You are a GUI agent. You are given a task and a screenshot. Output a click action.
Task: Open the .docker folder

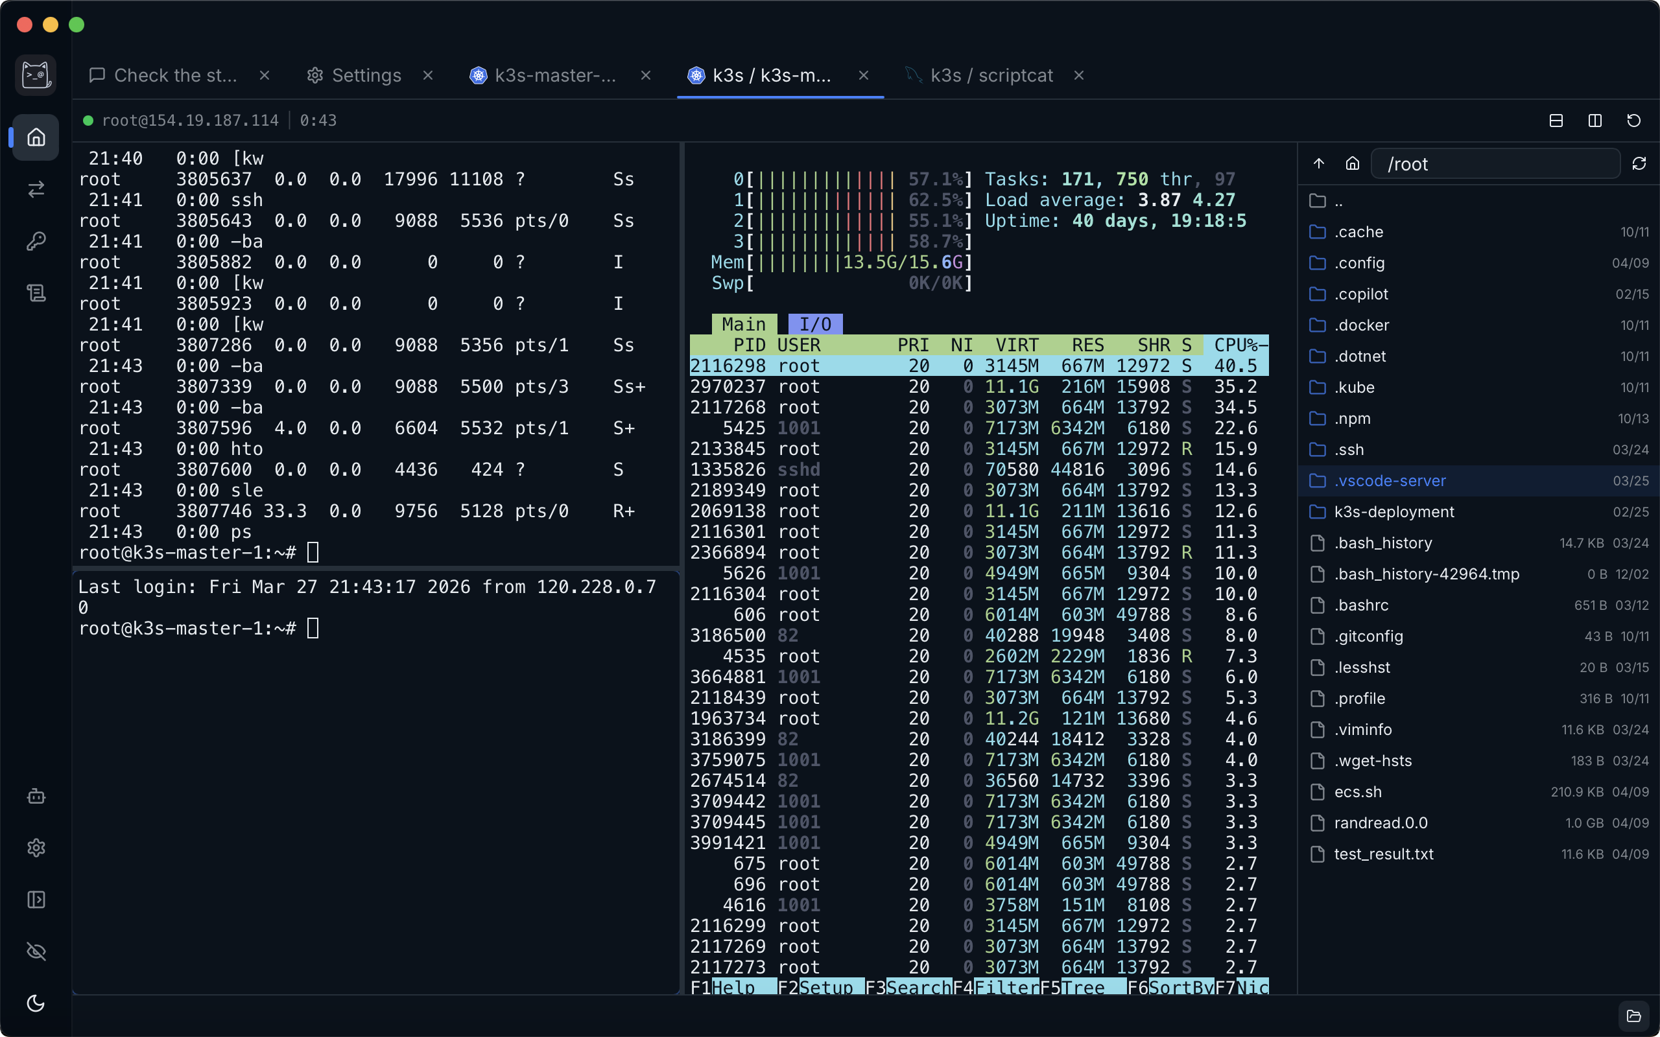click(x=1478, y=325)
